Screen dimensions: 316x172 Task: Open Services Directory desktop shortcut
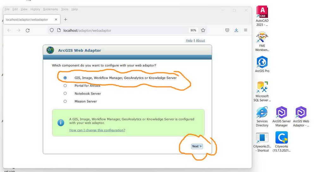262,117
